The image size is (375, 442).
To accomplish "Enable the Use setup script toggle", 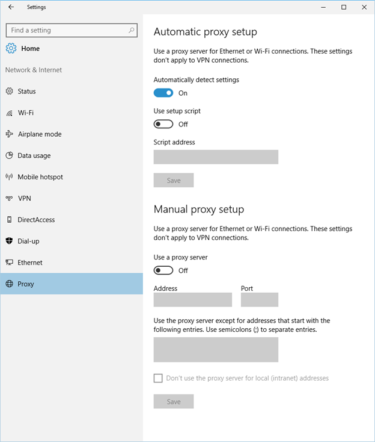I will (x=163, y=124).
